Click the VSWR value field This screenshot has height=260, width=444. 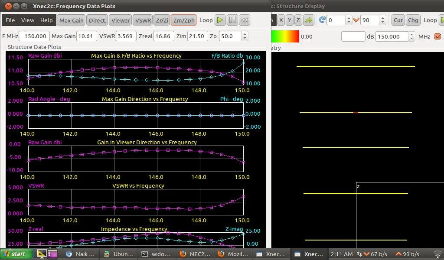[x=126, y=36]
